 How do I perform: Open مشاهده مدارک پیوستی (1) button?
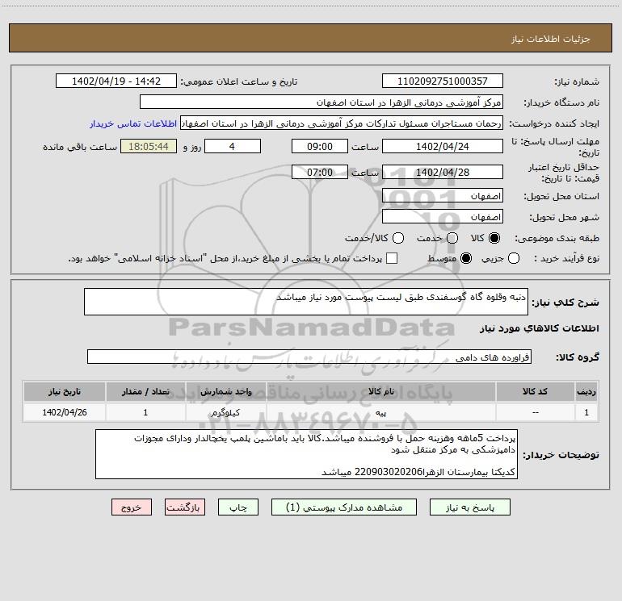(x=344, y=507)
